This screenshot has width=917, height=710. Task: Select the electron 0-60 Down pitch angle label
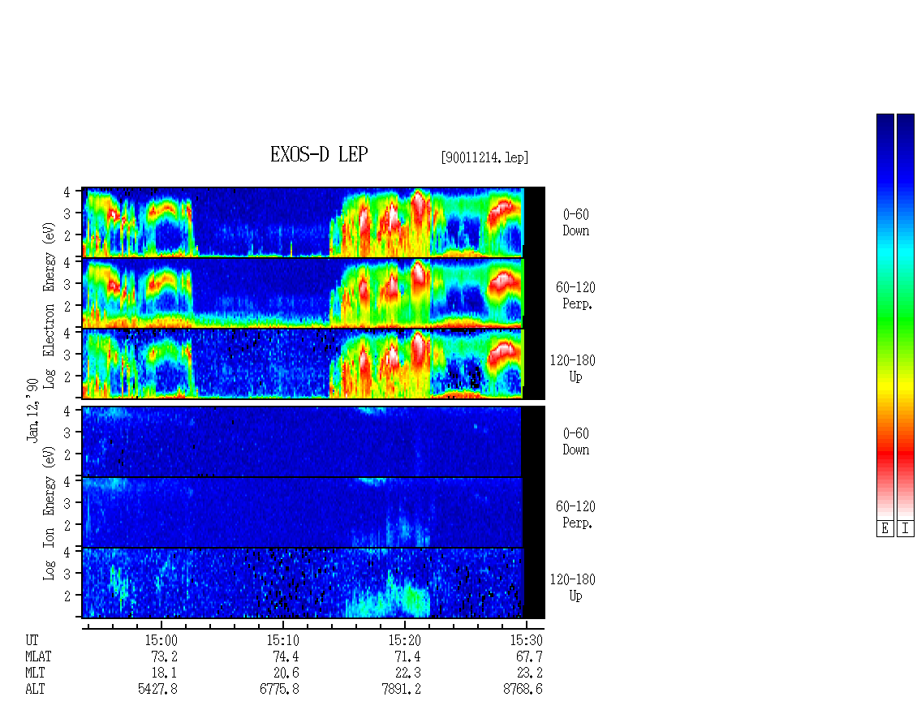576,223
